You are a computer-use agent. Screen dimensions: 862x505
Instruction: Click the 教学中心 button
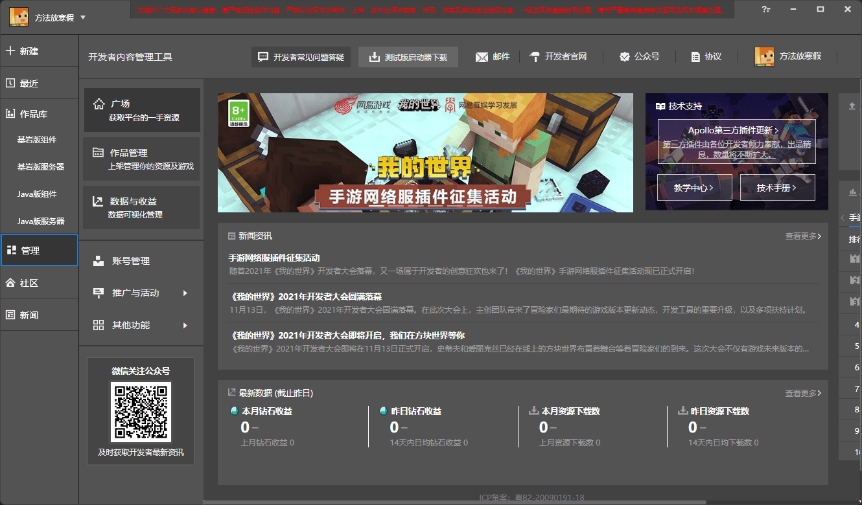point(694,187)
